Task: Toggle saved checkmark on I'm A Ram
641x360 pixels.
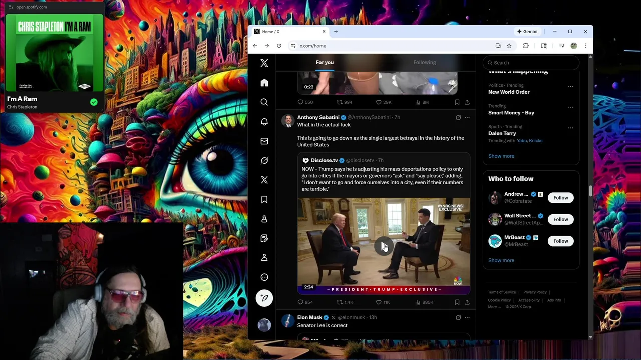Action: tap(94, 102)
